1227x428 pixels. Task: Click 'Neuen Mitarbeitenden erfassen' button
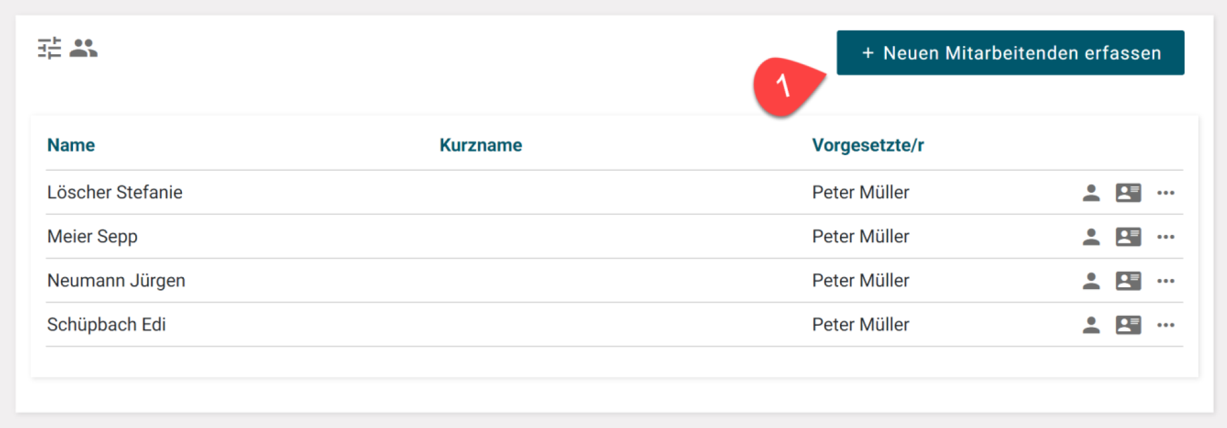tap(1010, 53)
